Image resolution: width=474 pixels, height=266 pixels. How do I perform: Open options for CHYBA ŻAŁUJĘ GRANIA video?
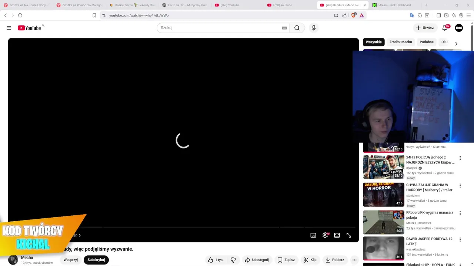point(460,186)
